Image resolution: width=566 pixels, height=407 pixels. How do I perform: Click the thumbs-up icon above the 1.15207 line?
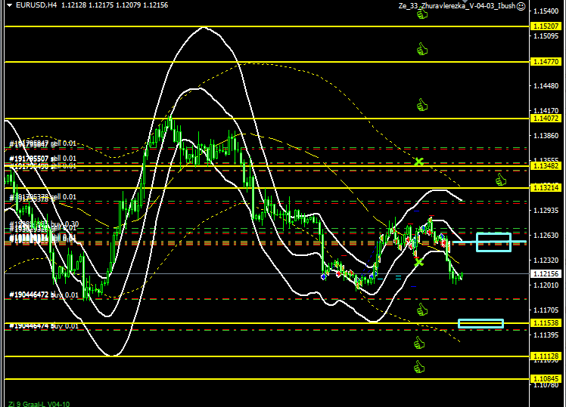[x=422, y=14]
